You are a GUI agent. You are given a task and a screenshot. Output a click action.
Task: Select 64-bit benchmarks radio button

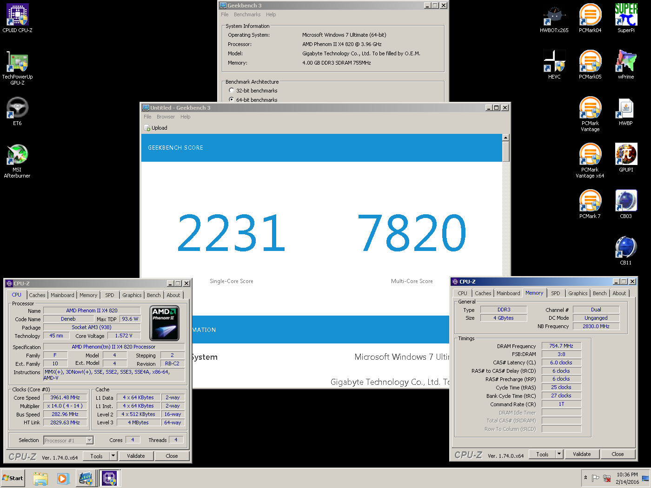click(232, 99)
